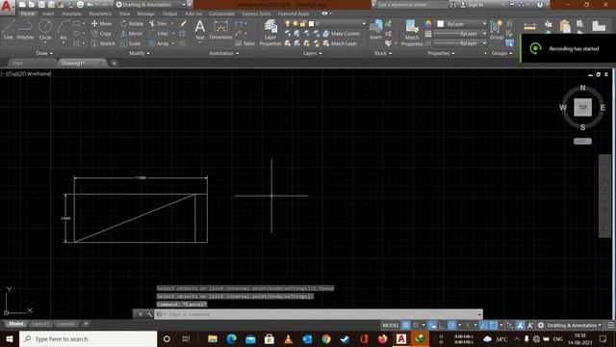This screenshot has height=347, width=616.
Task: Select the Dimension tool
Action: [220, 30]
